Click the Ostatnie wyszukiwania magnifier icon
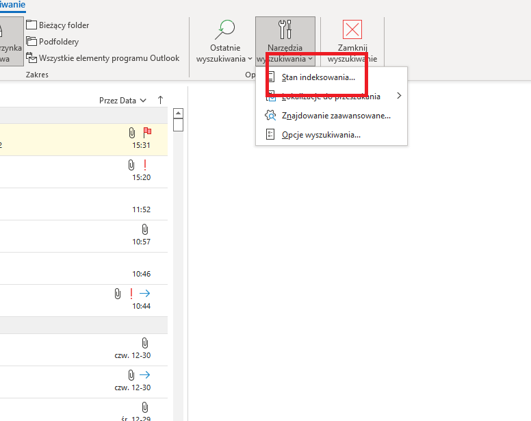Viewport: 531px width, 421px height. click(x=225, y=29)
